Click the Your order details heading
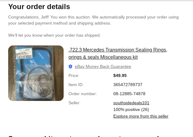193x137 pixels. click(39, 7)
